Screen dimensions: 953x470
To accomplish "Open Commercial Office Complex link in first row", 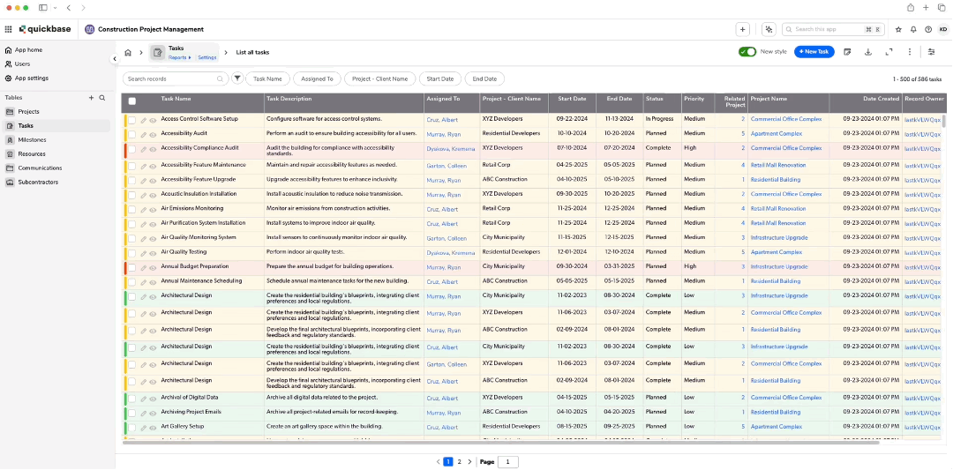I will (x=786, y=119).
